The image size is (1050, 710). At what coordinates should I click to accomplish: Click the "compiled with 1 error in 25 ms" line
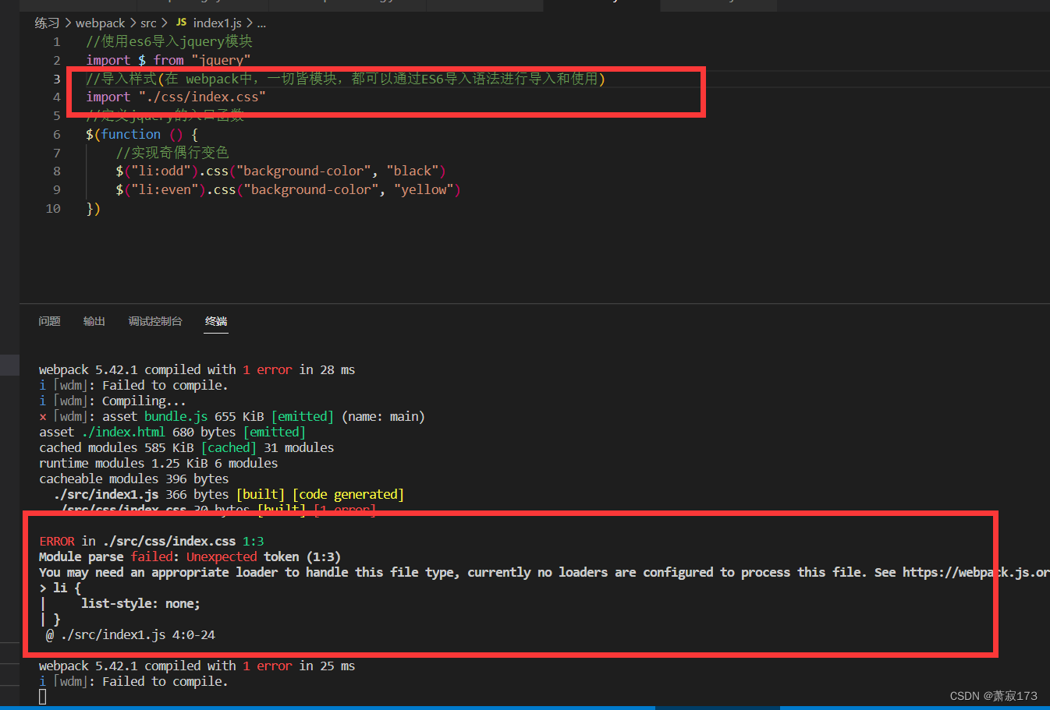point(197,666)
